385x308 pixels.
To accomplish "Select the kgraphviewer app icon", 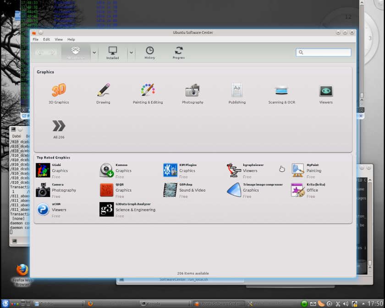I will click(x=234, y=170).
